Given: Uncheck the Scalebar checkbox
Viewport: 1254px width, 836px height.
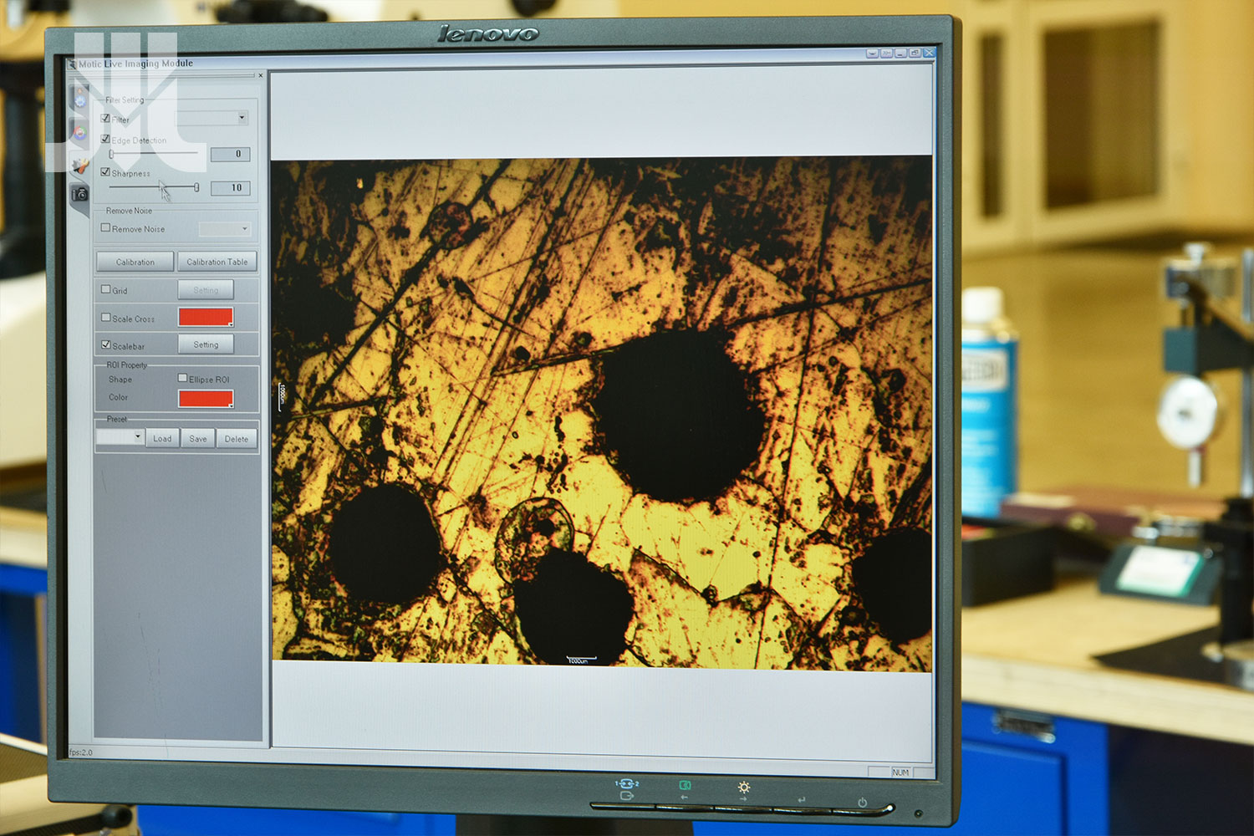Looking at the screenshot, I should pos(105,344).
